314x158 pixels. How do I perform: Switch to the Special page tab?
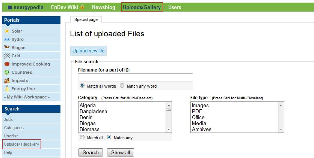click(86, 19)
